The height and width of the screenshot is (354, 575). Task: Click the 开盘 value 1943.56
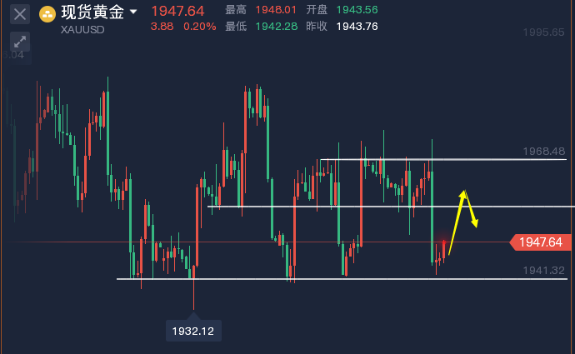click(x=357, y=10)
